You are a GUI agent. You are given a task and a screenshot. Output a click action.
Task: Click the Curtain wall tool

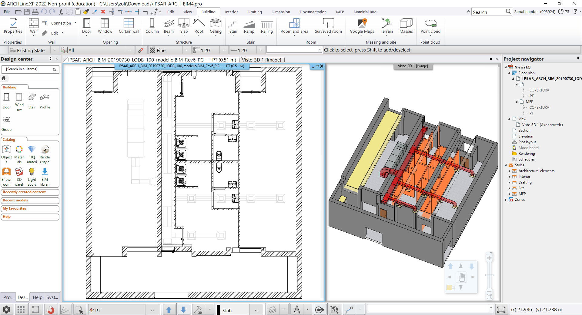coord(129,26)
